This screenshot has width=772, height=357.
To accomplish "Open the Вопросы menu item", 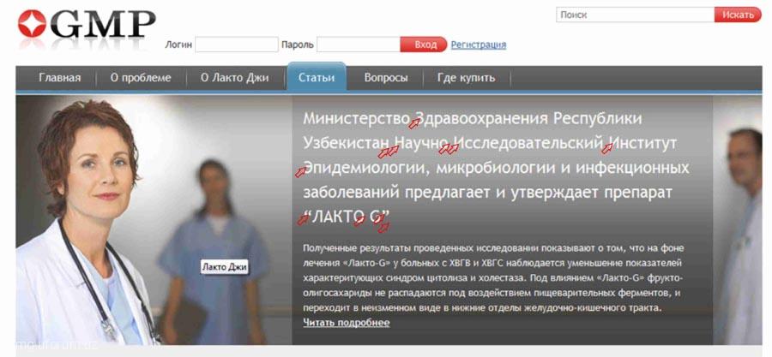I will point(386,78).
